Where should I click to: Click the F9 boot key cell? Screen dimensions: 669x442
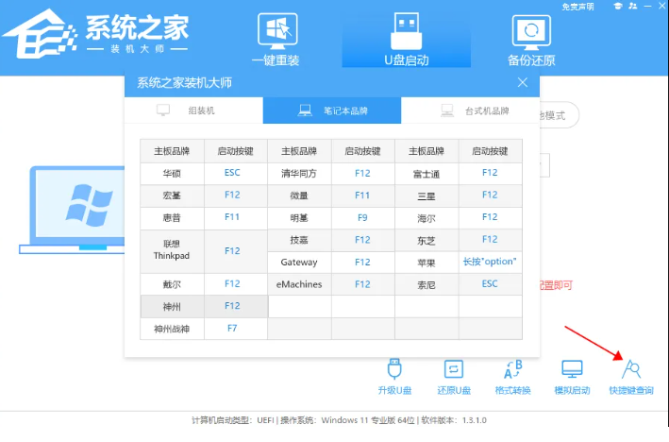[362, 218]
